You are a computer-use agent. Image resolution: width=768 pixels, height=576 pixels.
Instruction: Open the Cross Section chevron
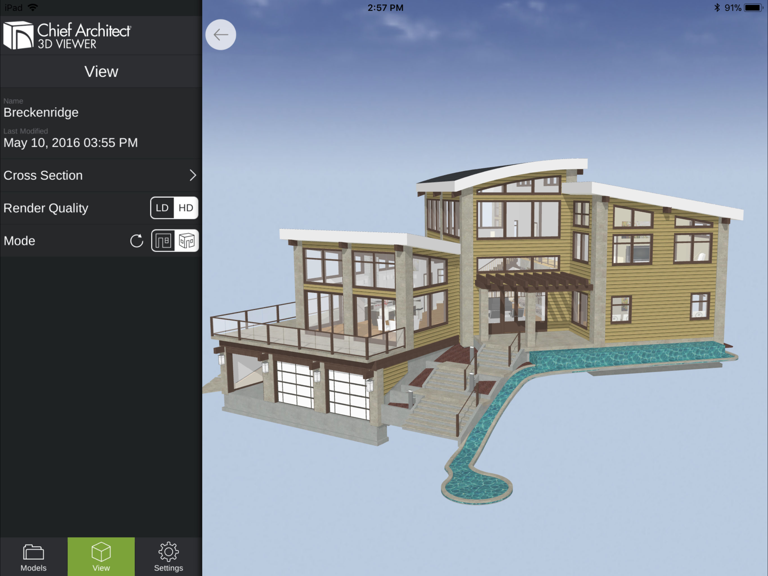[x=193, y=175]
